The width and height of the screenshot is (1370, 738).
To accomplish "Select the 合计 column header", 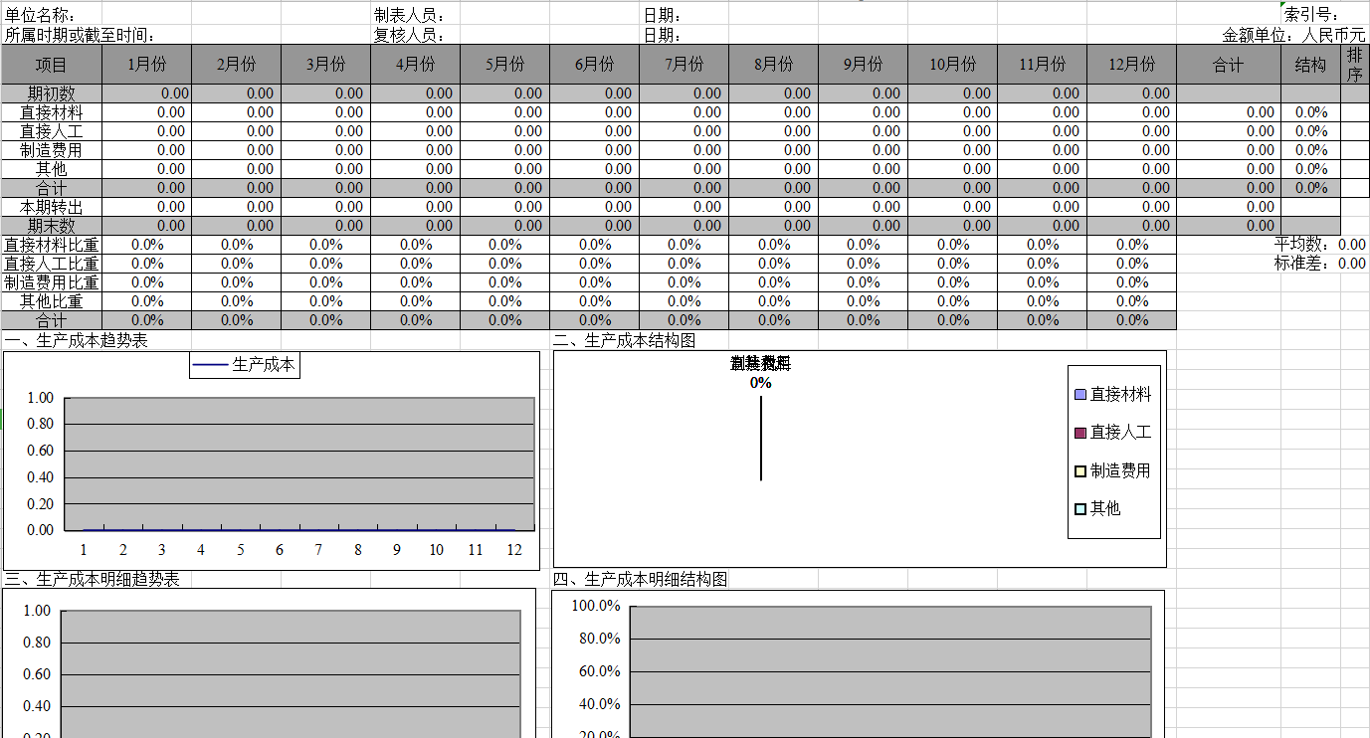I will 1229,65.
